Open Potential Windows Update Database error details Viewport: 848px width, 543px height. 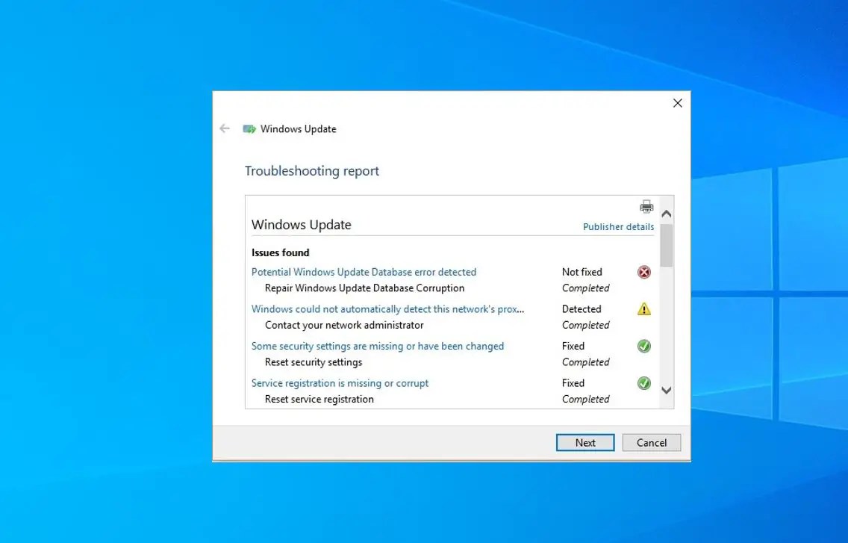(x=364, y=272)
